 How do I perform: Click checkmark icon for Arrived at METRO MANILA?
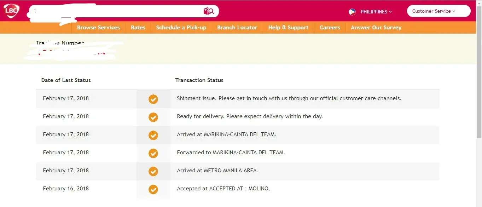click(x=153, y=171)
